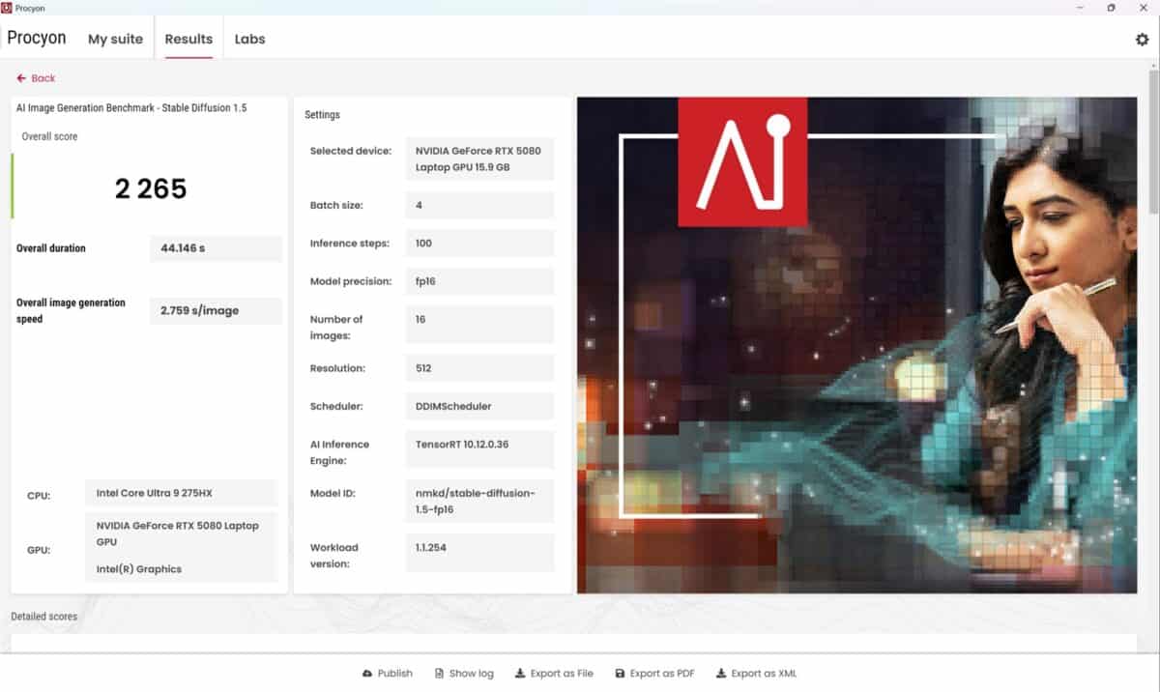The image size is (1160, 692).
Task: Click the AI benchmark preview image
Action: tap(856, 345)
